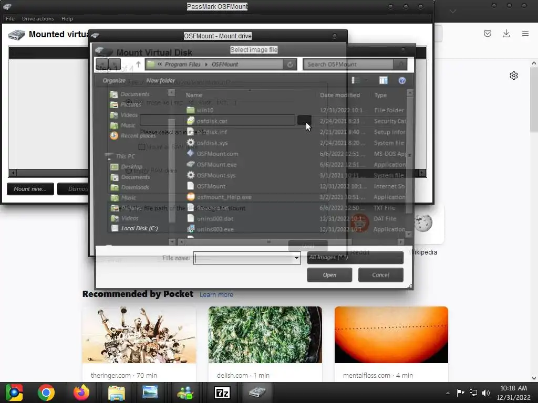Open File name combo box arrow
This screenshot has height=403, width=538.
pos(296,258)
